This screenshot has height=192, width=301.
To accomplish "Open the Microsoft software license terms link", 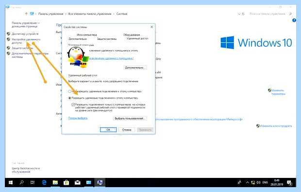I will [x=199, y=120].
